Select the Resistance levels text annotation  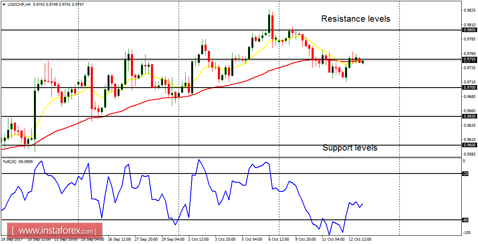pyautogui.click(x=355, y=19)
